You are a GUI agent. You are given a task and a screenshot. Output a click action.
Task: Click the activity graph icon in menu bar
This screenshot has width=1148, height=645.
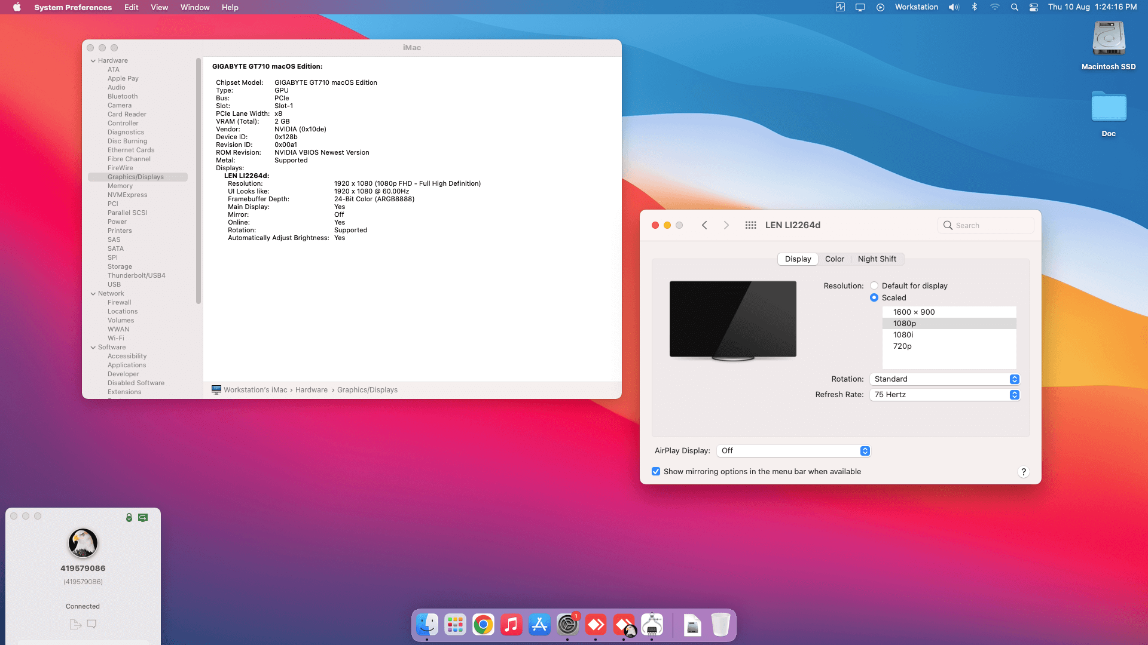[x=840, y=7]
